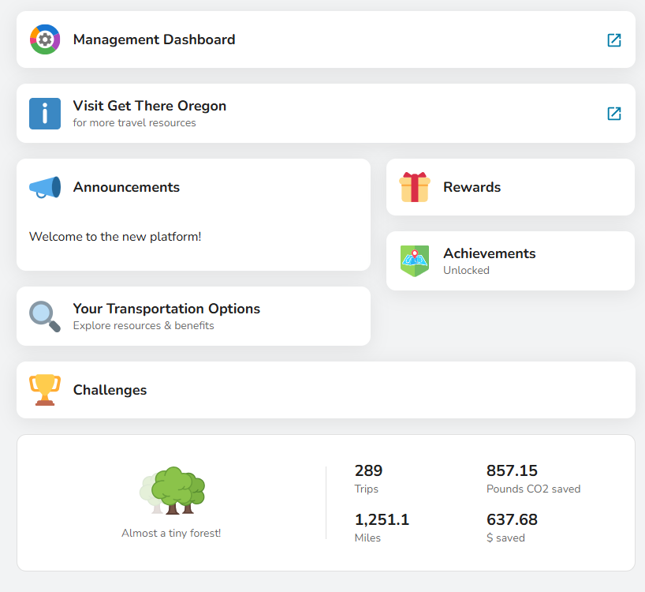Open the Rewards card title
645x592 pixels.
pos(472,187)
